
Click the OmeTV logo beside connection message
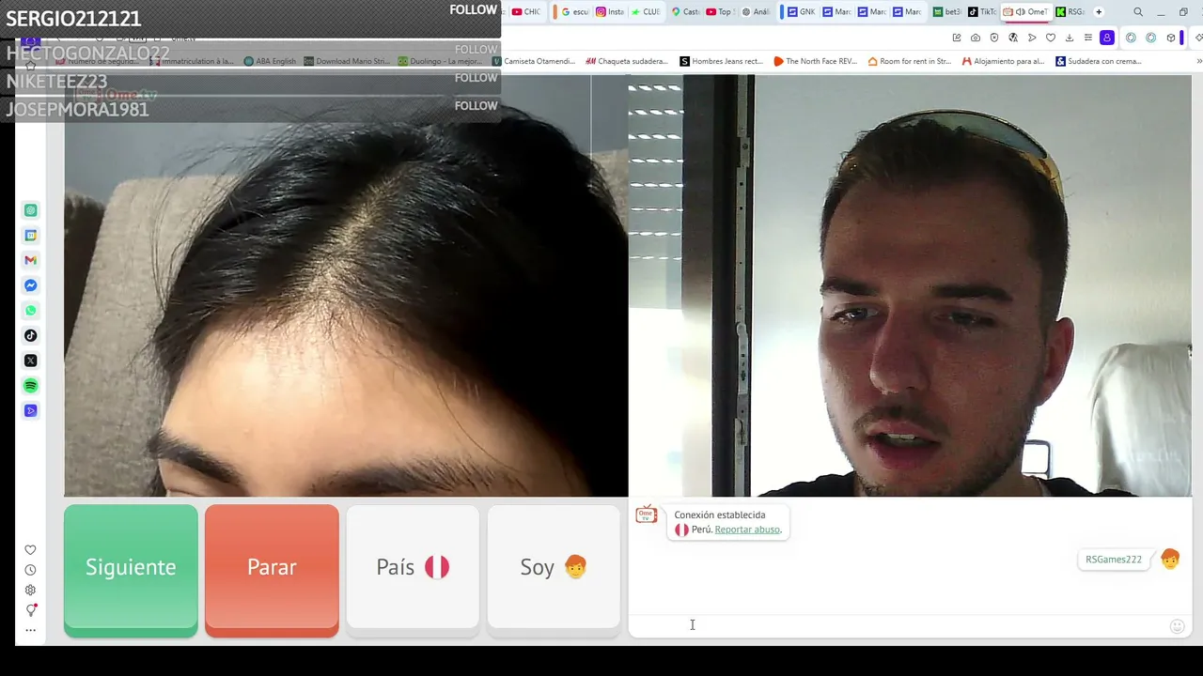click(647, 515)
